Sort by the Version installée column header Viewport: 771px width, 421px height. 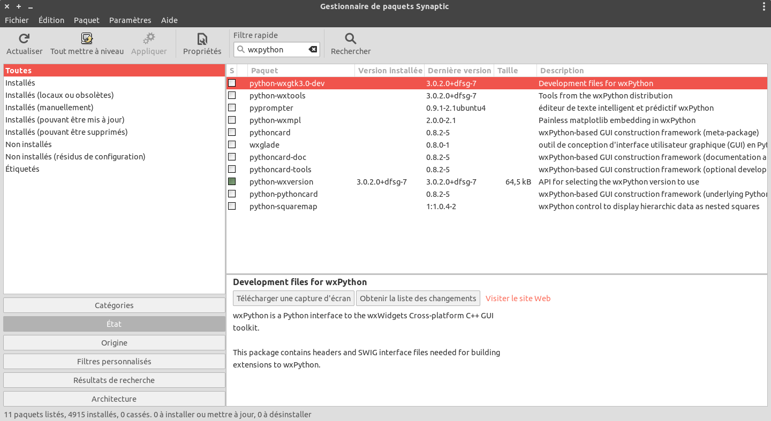pyautogui.click(x=390, y=71)
